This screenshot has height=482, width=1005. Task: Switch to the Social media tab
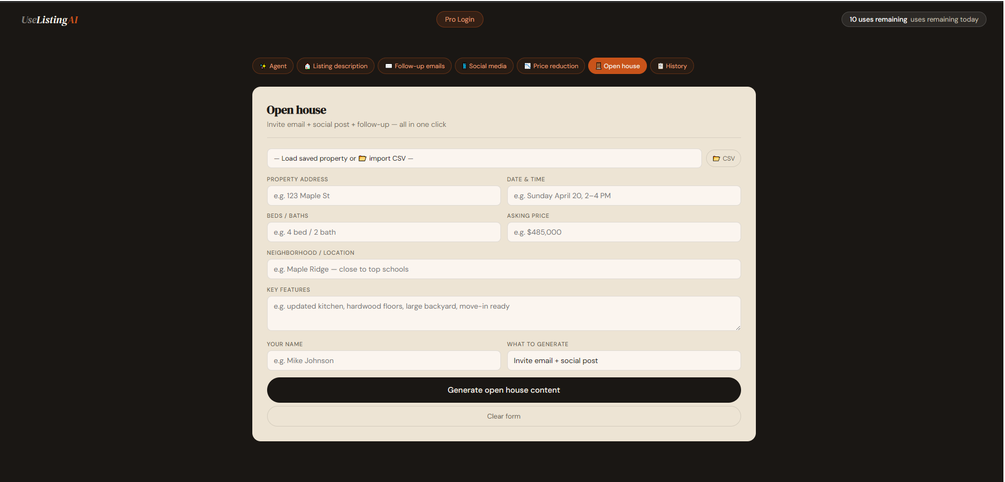(484, 66)
